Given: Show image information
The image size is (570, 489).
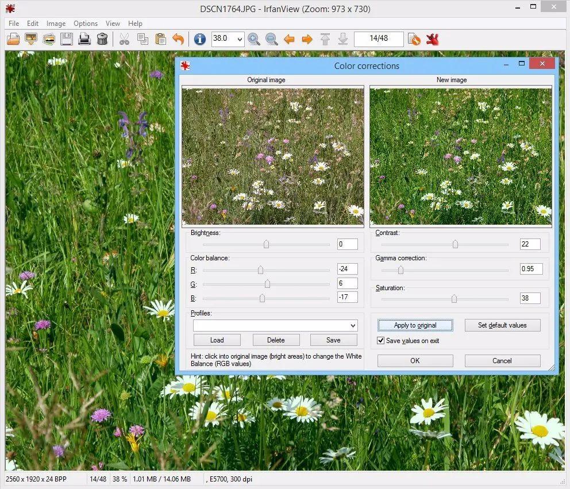Looking at the screenshot, I should coord(199,39).
